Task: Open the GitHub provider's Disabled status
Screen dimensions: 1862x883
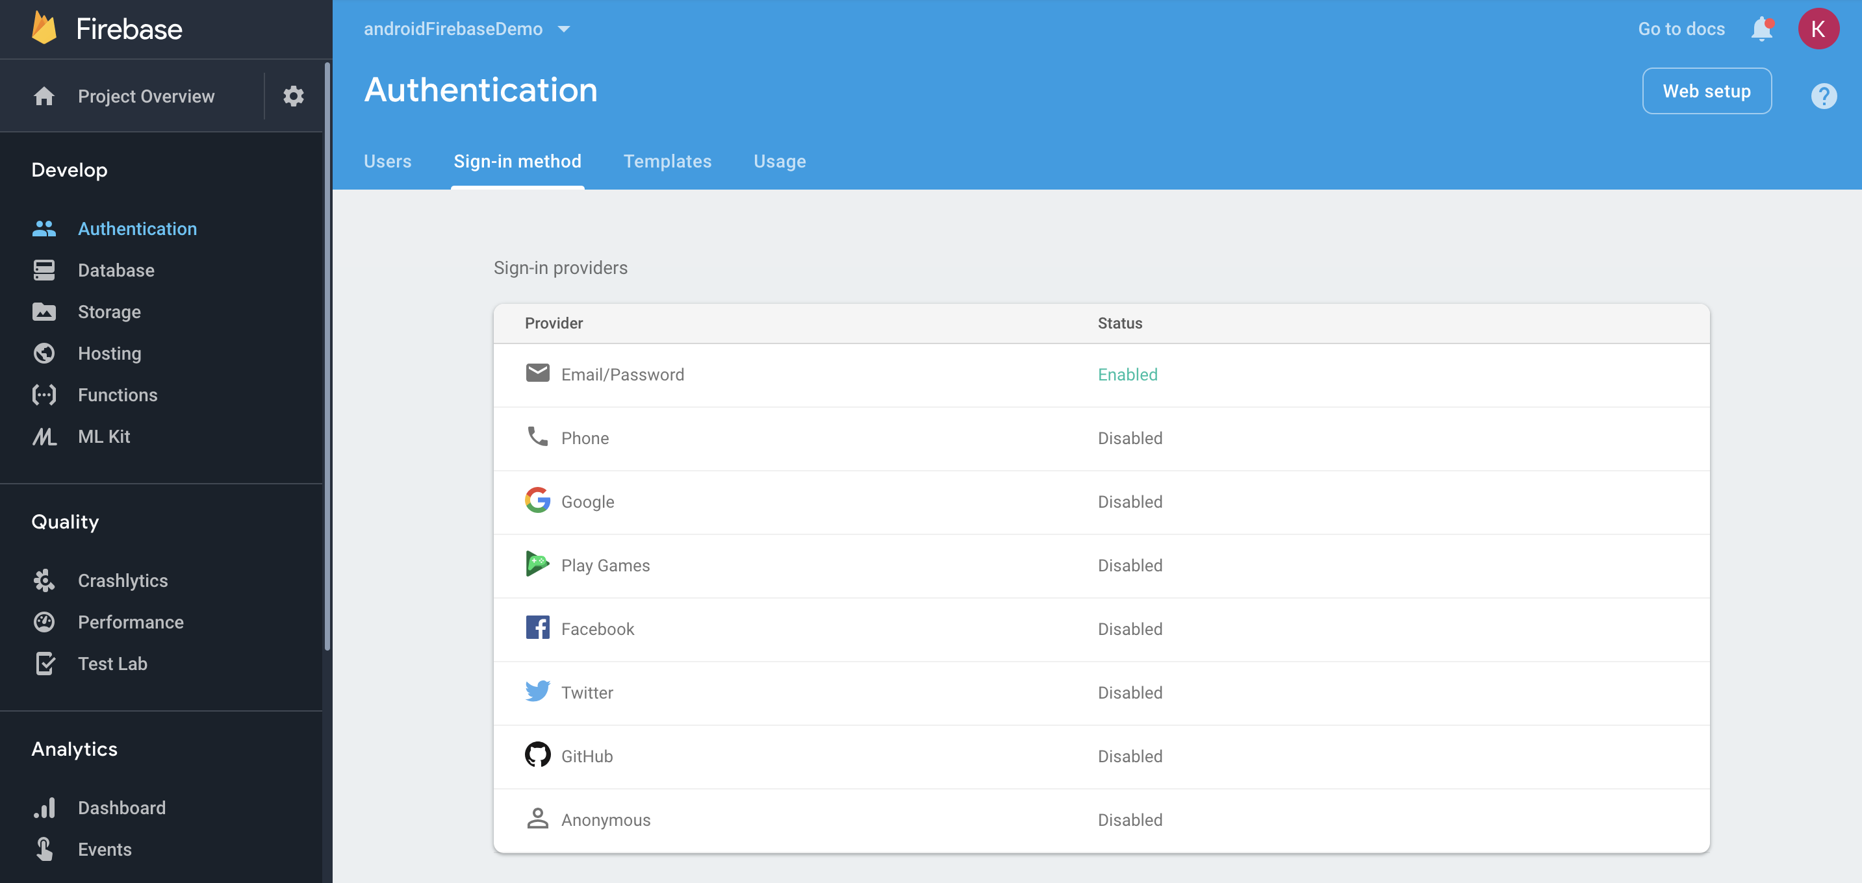Action: [x=1129, y=756]
